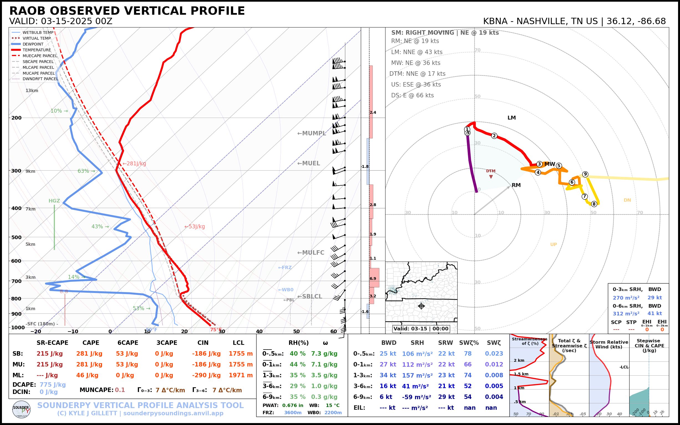Click the Storm Relative Wind panel title
This screenshot has height=425, width=680.
[609, 344]
